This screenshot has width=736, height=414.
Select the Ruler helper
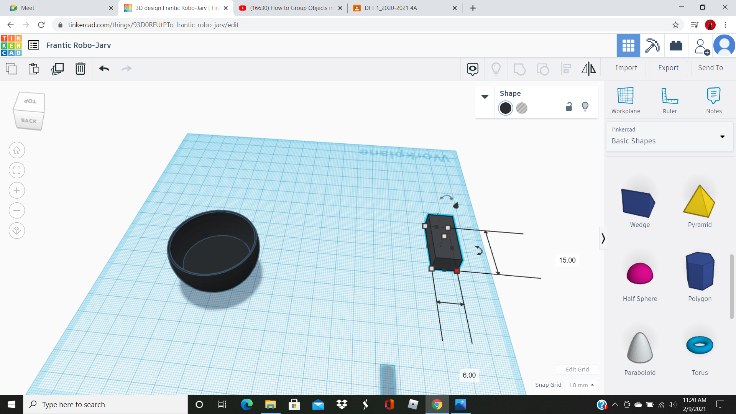pos(670,100)
